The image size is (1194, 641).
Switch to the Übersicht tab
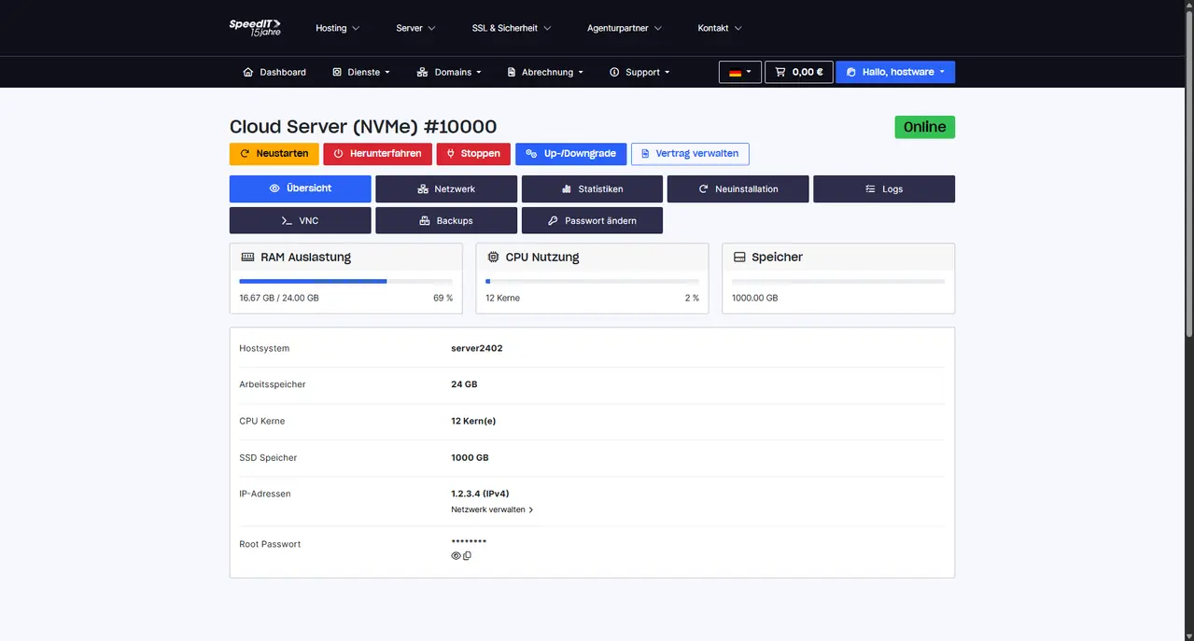coord(301,188)
